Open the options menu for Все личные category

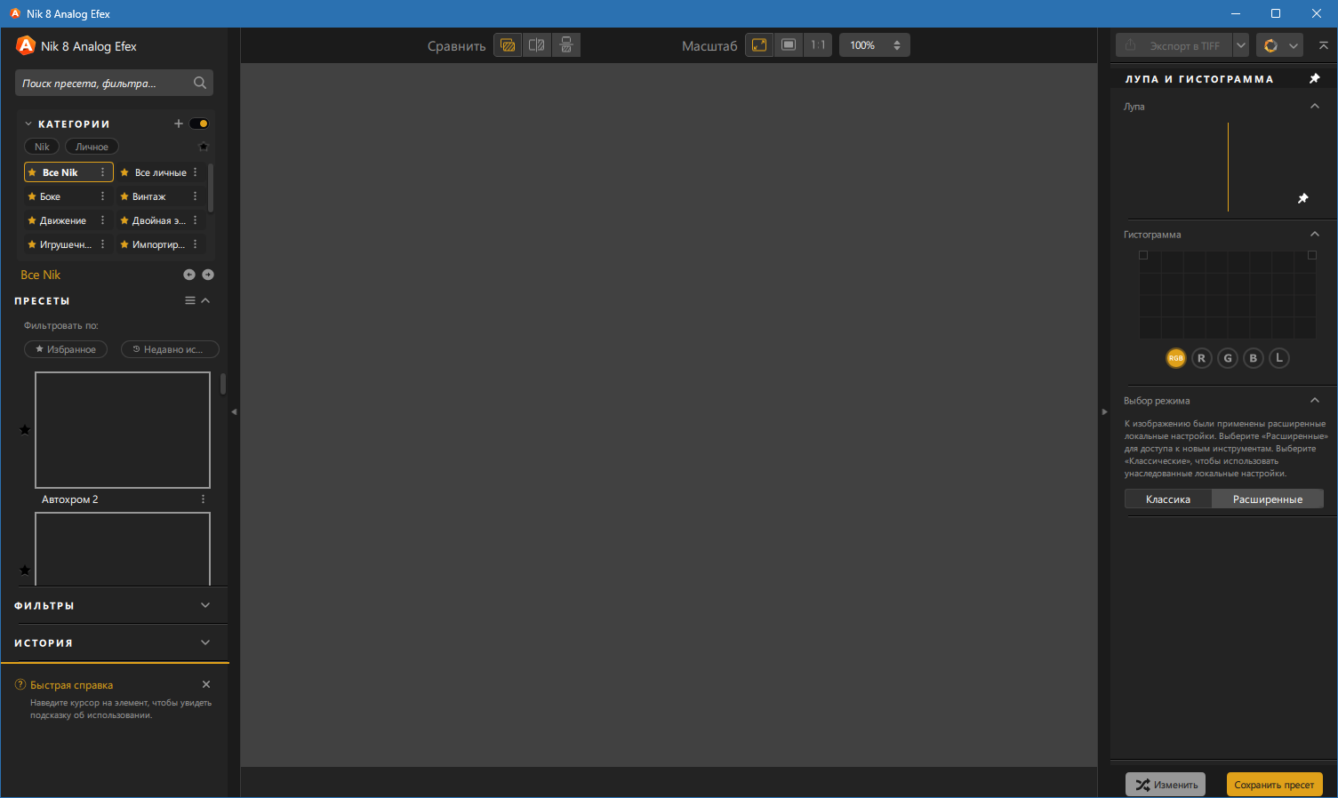pyautogui.click(x=196, y=172)
